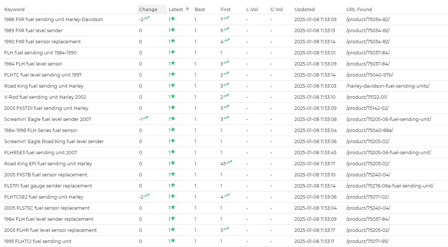Click the star icon on the Road King fuel sending unit row
Screen dimensions: 448x247
coord(172,86)
